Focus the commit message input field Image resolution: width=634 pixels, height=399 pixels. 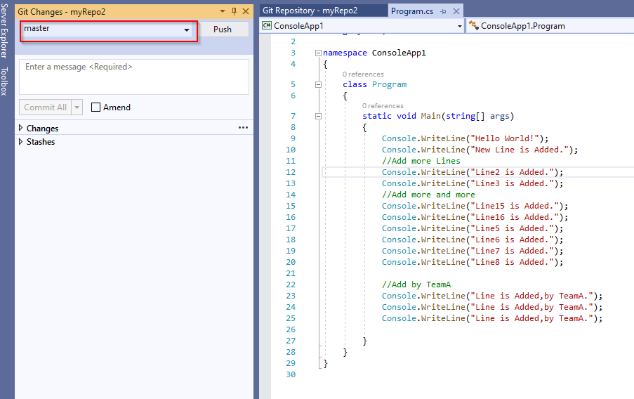click(134, 77)
